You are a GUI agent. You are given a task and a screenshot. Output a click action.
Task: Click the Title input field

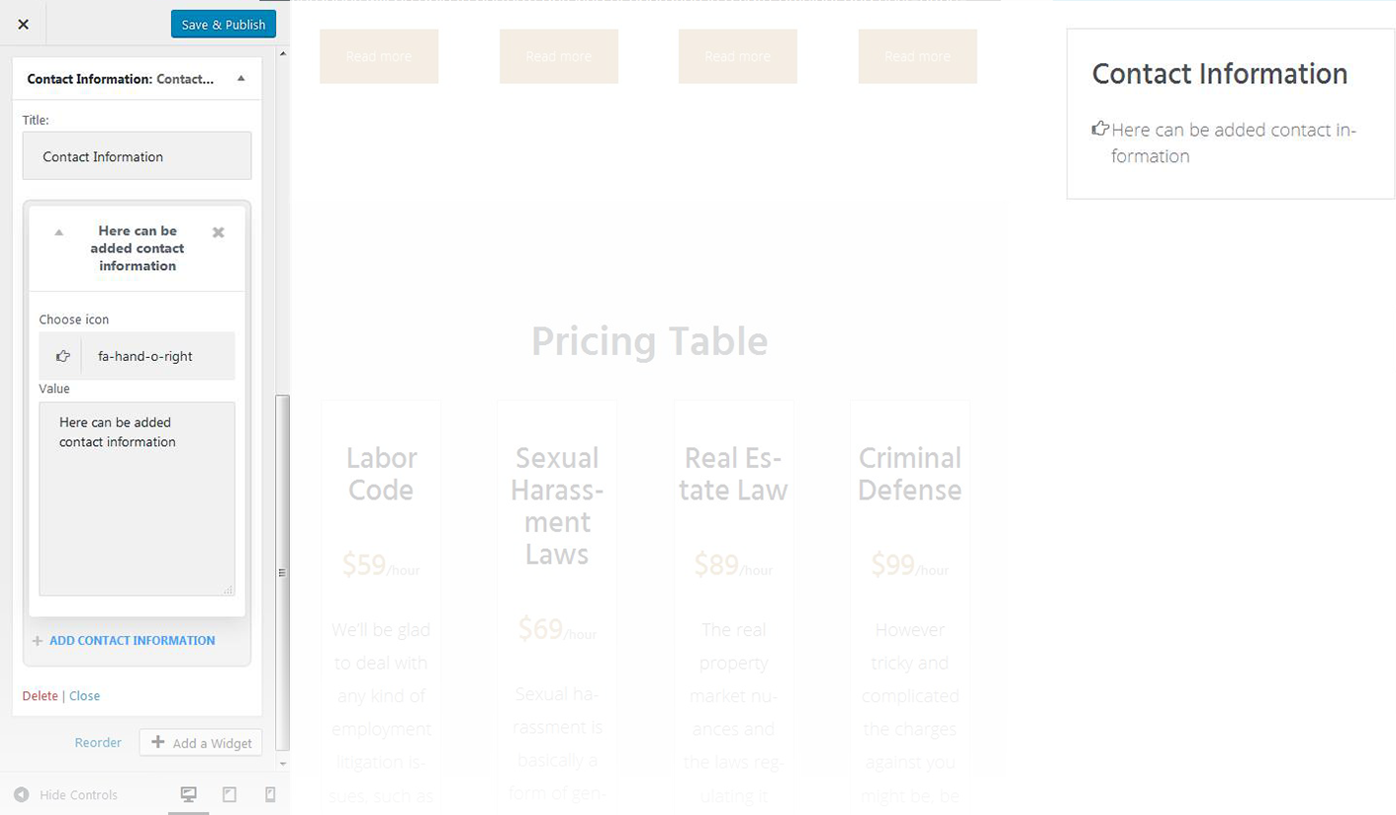(x=137, y=156)
